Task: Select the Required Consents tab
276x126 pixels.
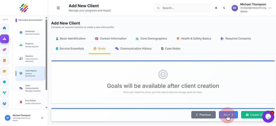Action: tap(236, 39)
